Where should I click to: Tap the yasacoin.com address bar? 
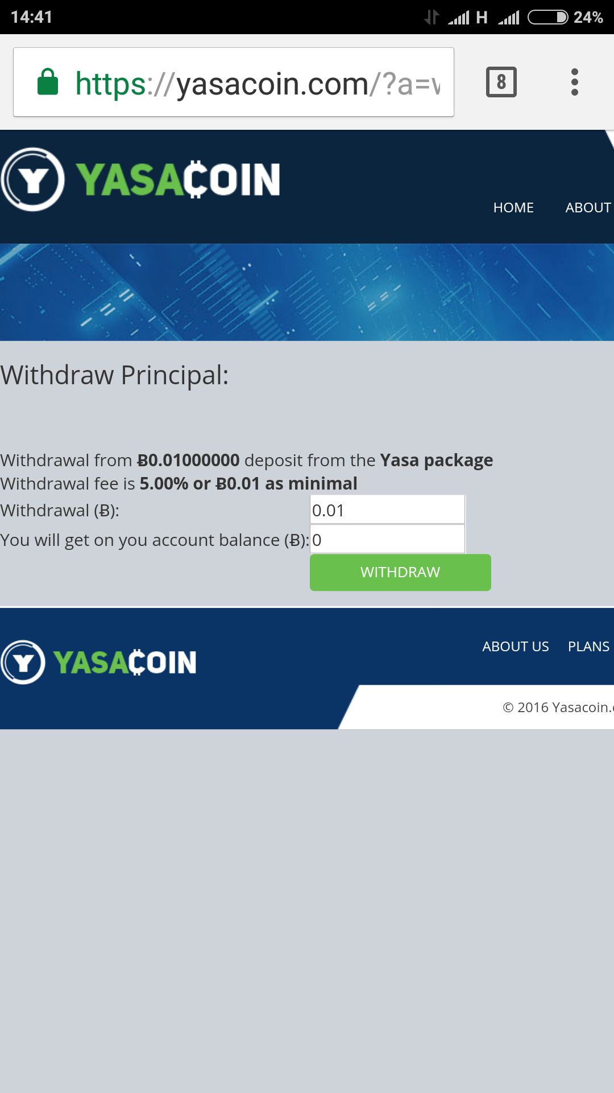click(234, 82)
